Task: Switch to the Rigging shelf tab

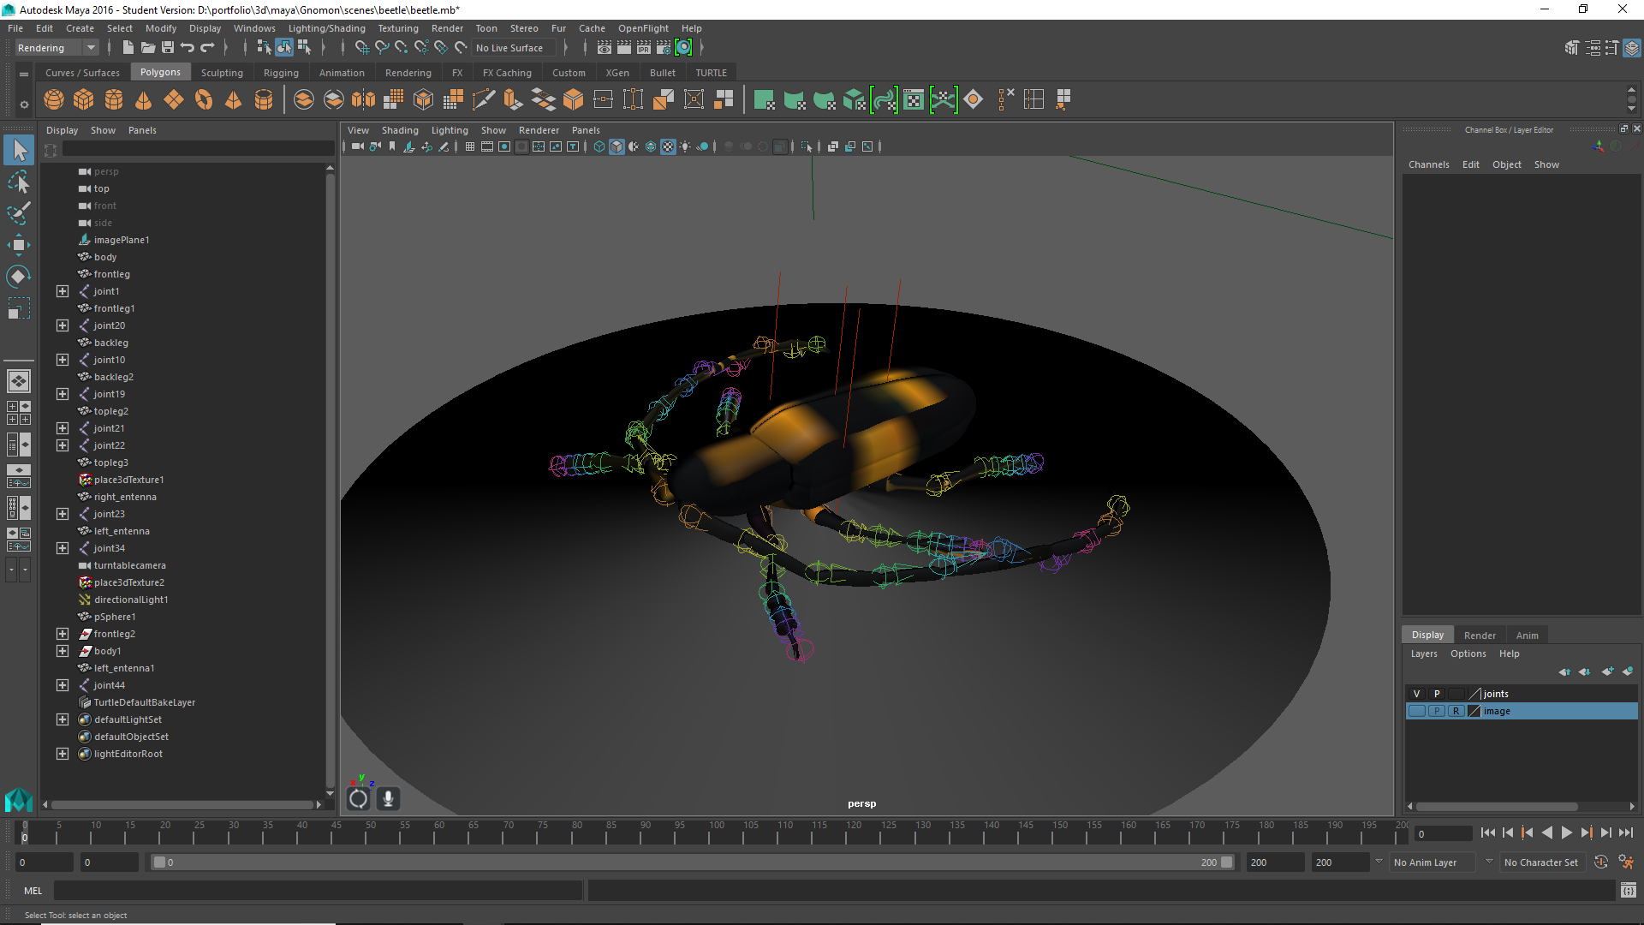Action: [x=281, y=73]
